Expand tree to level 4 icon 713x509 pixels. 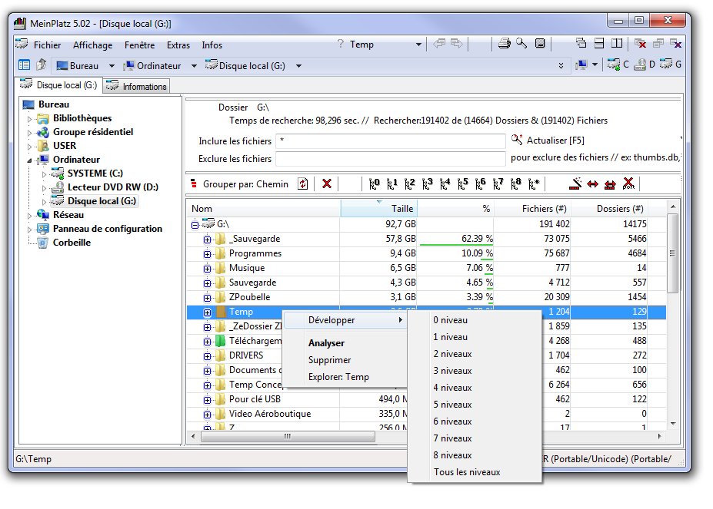pos(445,184)
